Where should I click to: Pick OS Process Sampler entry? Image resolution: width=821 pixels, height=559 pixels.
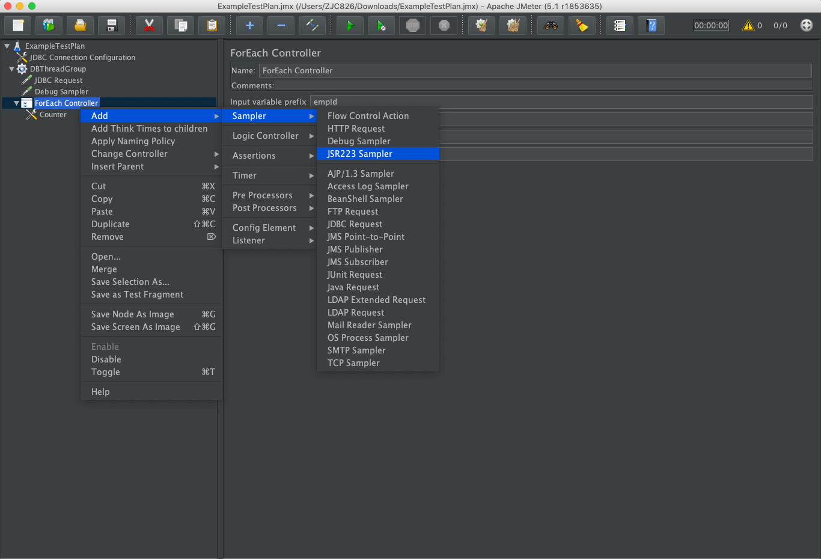(378, 338)
